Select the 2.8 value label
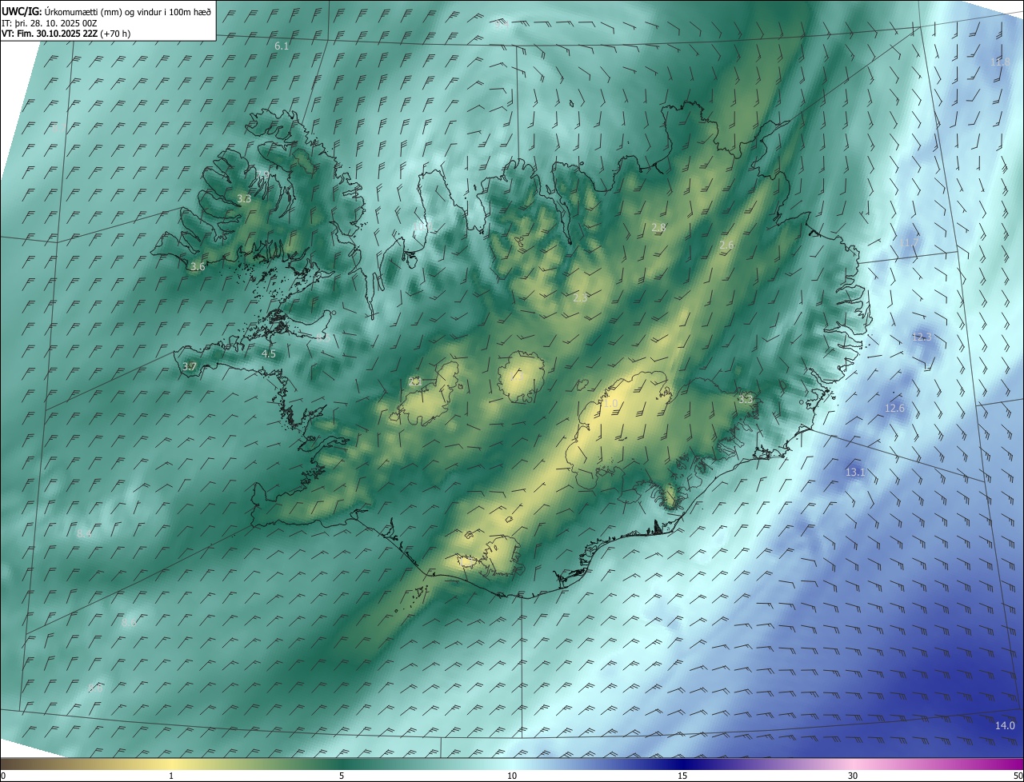 click(658, 228)
